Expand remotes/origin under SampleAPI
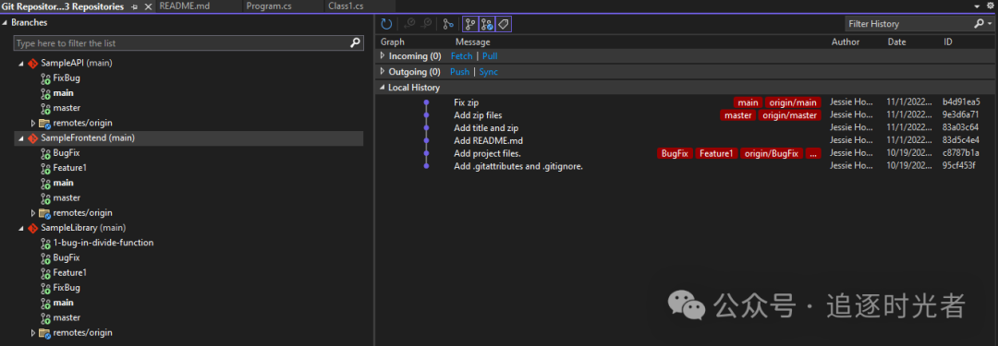 (33, 123)
